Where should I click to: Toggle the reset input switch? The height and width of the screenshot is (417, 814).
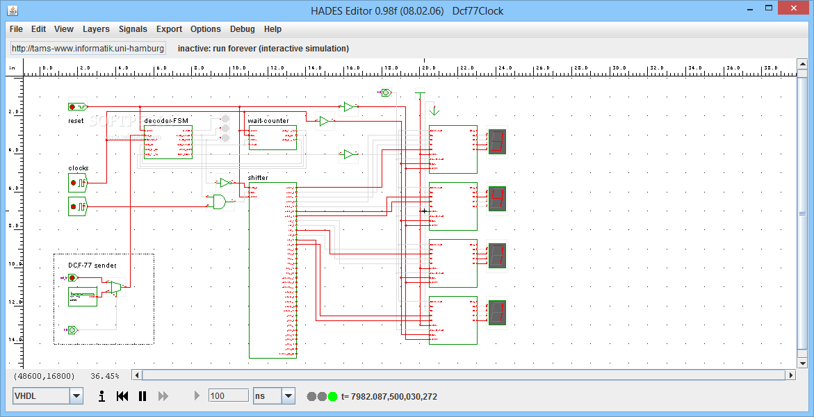[x=77, y=106]
